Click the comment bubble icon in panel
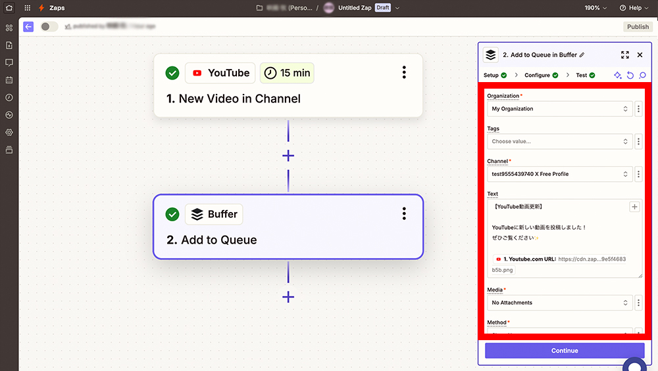The width and height of the screenshot is (658, 371). tap(642, 76)
